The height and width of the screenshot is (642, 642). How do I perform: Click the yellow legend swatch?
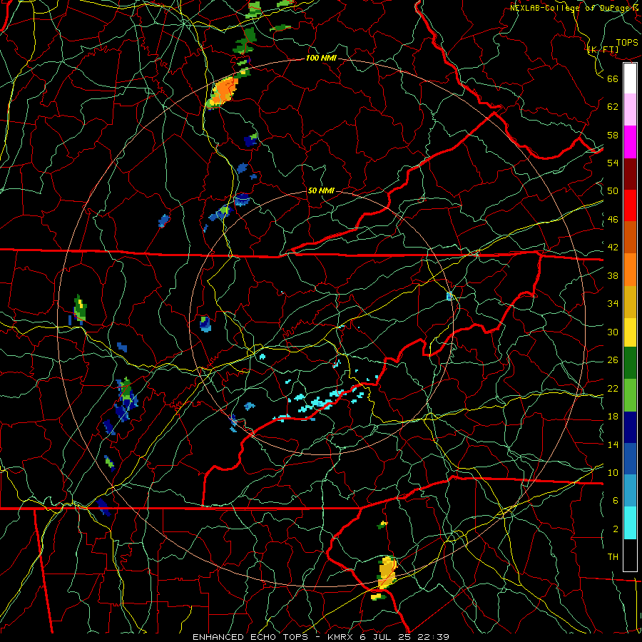pos(630,332)
